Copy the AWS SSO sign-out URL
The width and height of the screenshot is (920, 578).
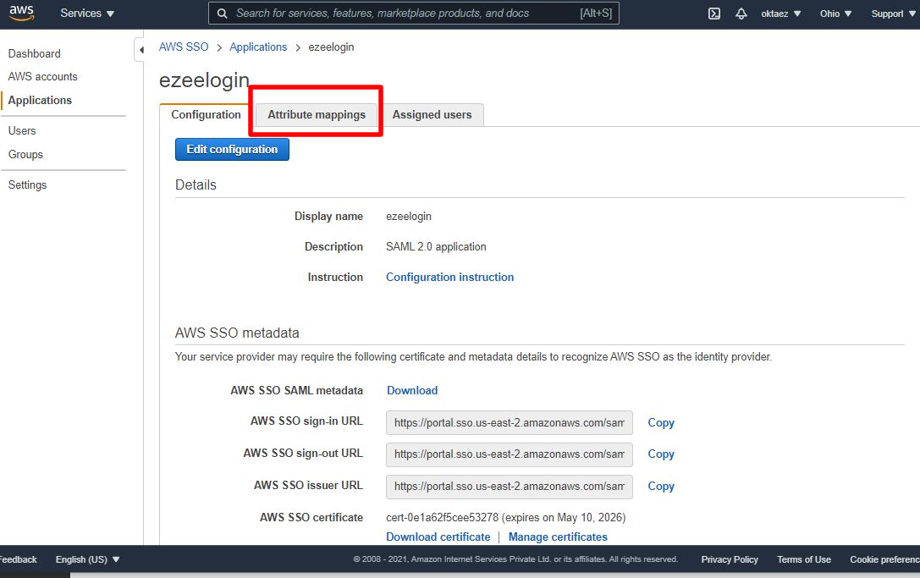coord(661,454)
